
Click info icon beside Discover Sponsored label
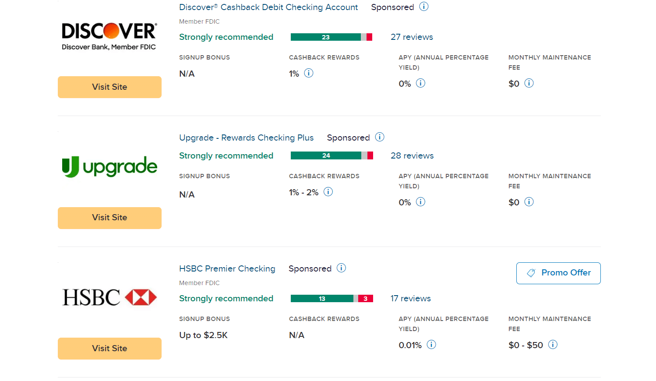[423, 7]
